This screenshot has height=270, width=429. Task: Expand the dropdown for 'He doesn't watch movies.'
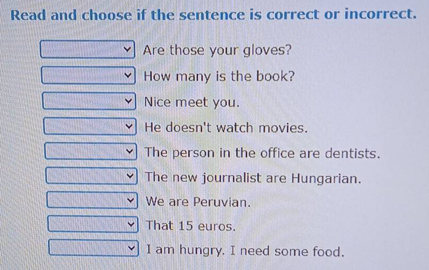pos(90,128)
